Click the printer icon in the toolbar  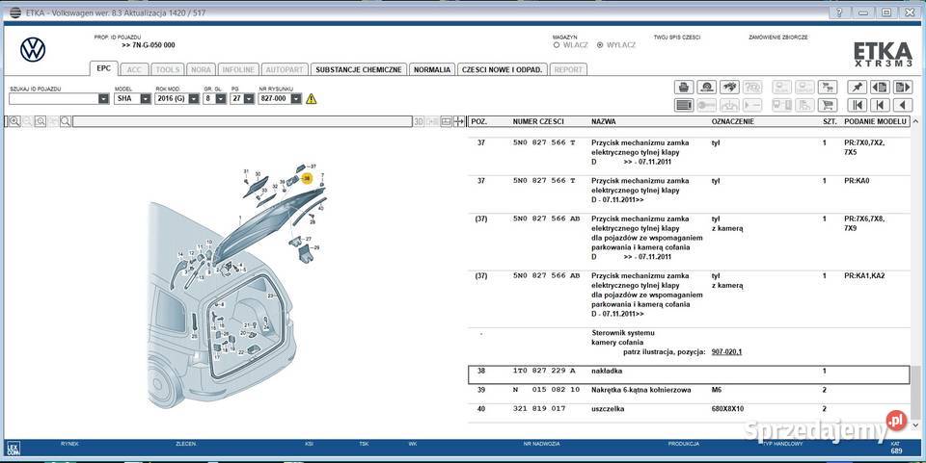pyautogui.click(x=683, y=87)
